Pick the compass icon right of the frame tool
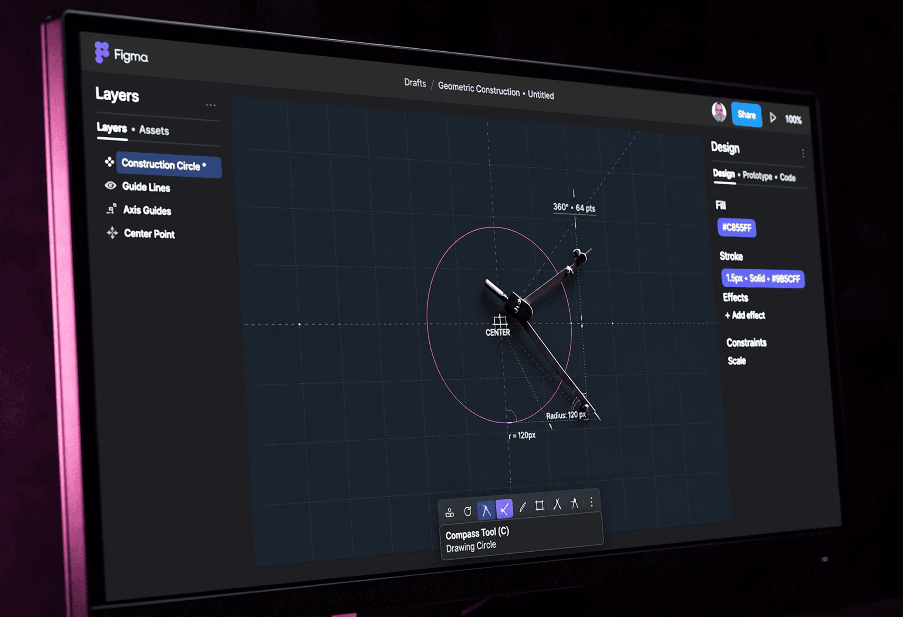This screenshot has height=617, width=903. (557, 504)
